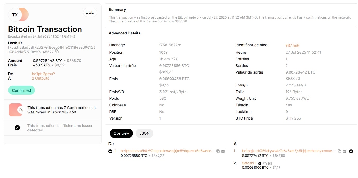Select the Âge value 1h 4m 22s
This screenshot has height=178, width=358.
168,59
